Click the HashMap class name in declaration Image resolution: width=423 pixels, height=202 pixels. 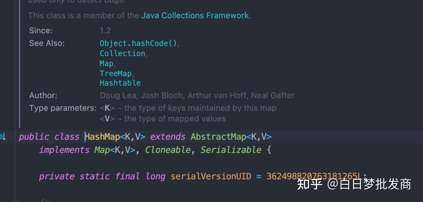[102, 137]
